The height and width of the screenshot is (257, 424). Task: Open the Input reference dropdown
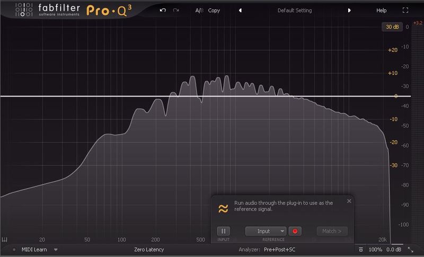(x=266, y=231)
